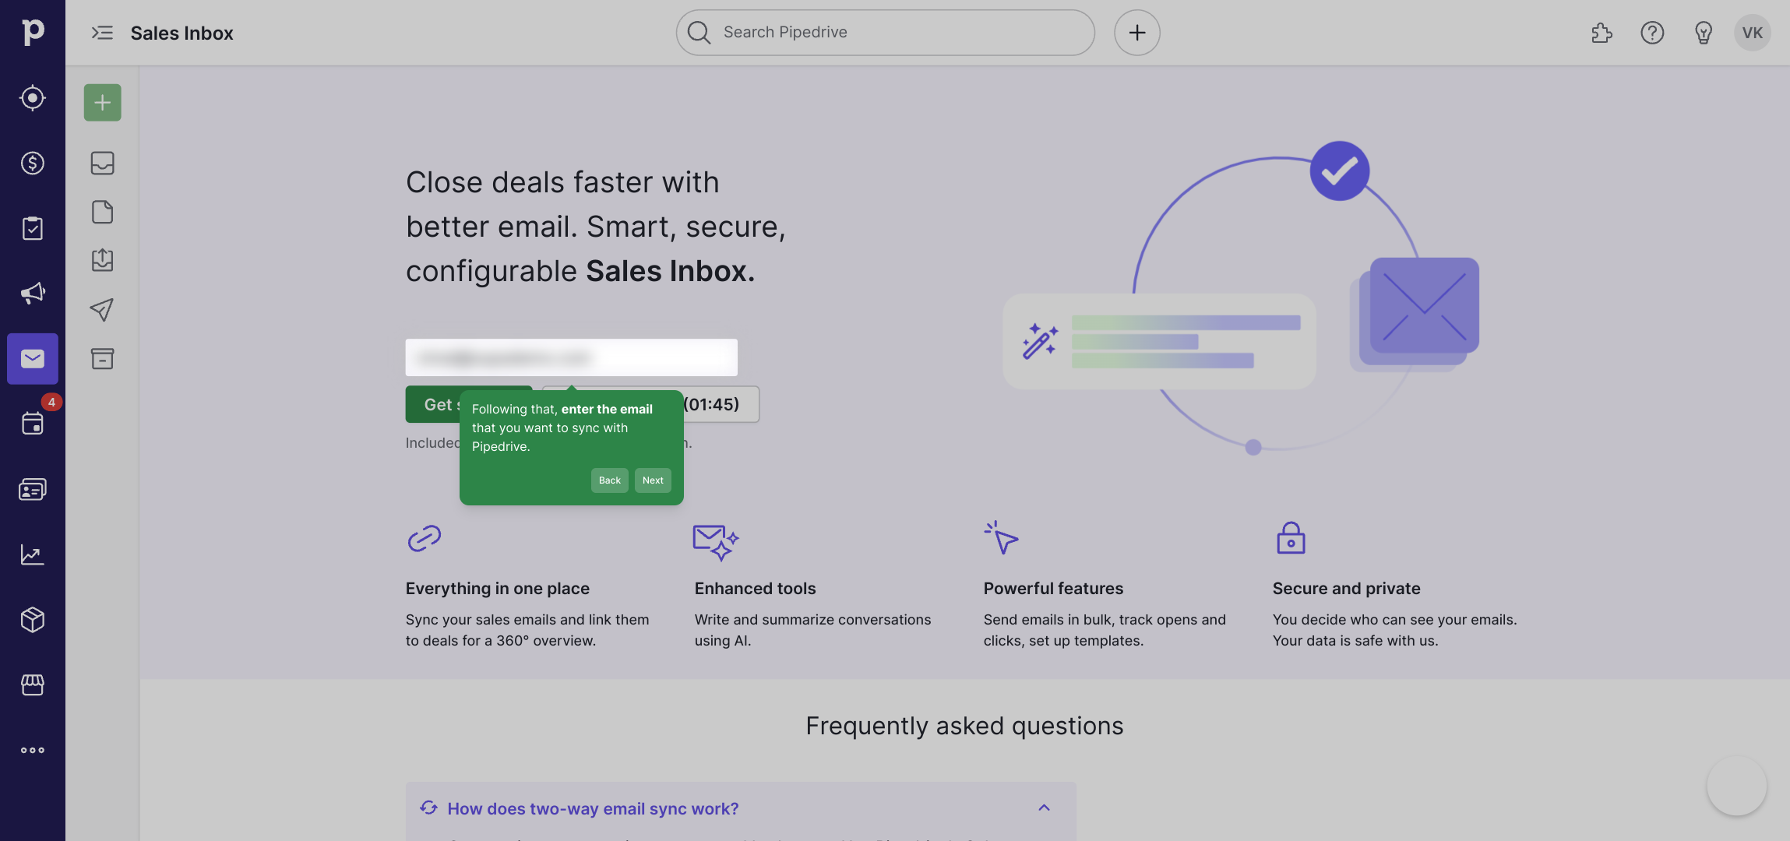Open the VK account avatar menu
The width and height of the screenshot is (1790, 841).
(x=1753, y=33)
